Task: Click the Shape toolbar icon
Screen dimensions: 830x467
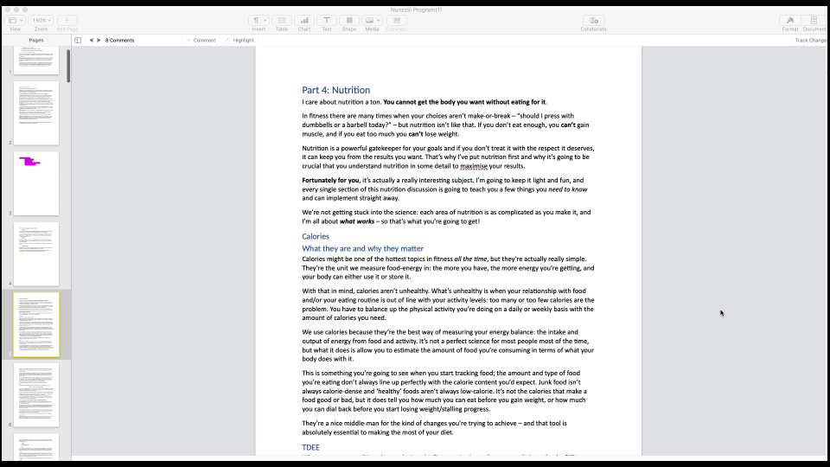Action: [349, 20]
